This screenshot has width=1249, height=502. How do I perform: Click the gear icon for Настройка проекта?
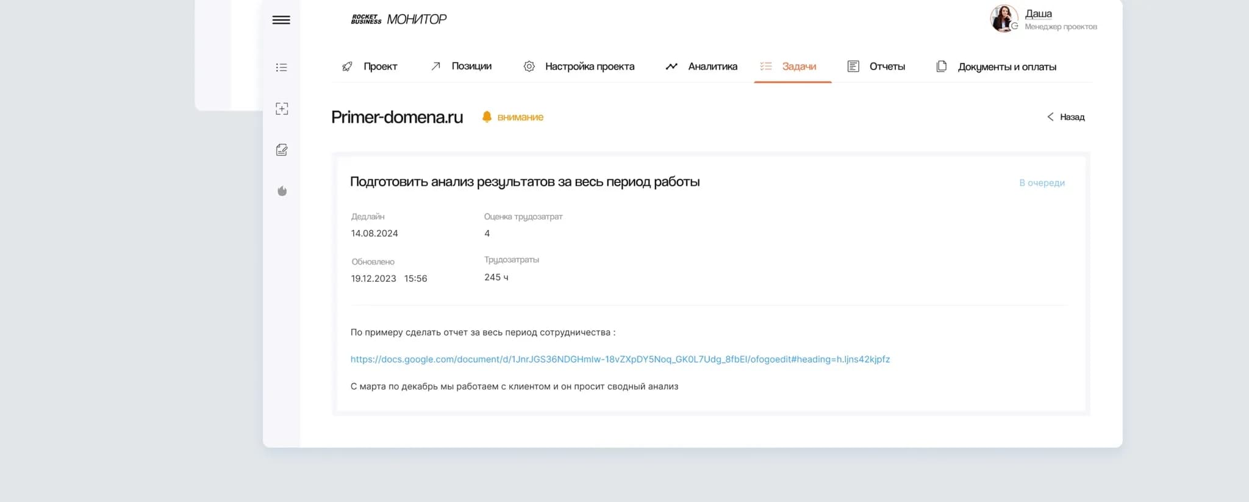(x=529, y=66)
